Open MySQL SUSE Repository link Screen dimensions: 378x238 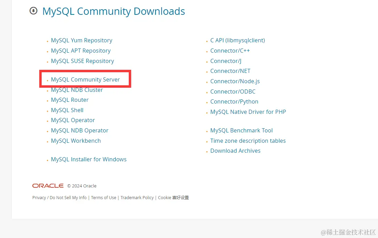pos(82,61)
